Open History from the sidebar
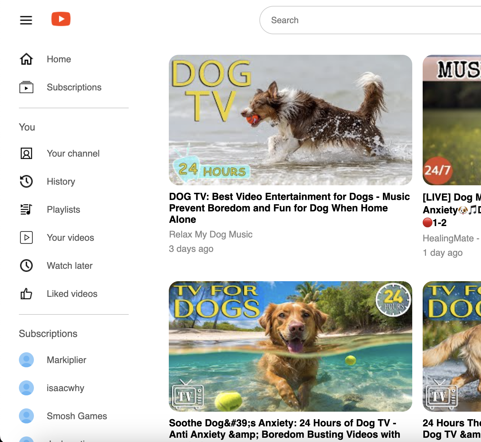The image size is (481, 442). (61, 181)
